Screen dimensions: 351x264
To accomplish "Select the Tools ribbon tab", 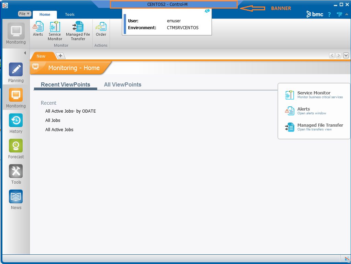I will tap(70, 14).
